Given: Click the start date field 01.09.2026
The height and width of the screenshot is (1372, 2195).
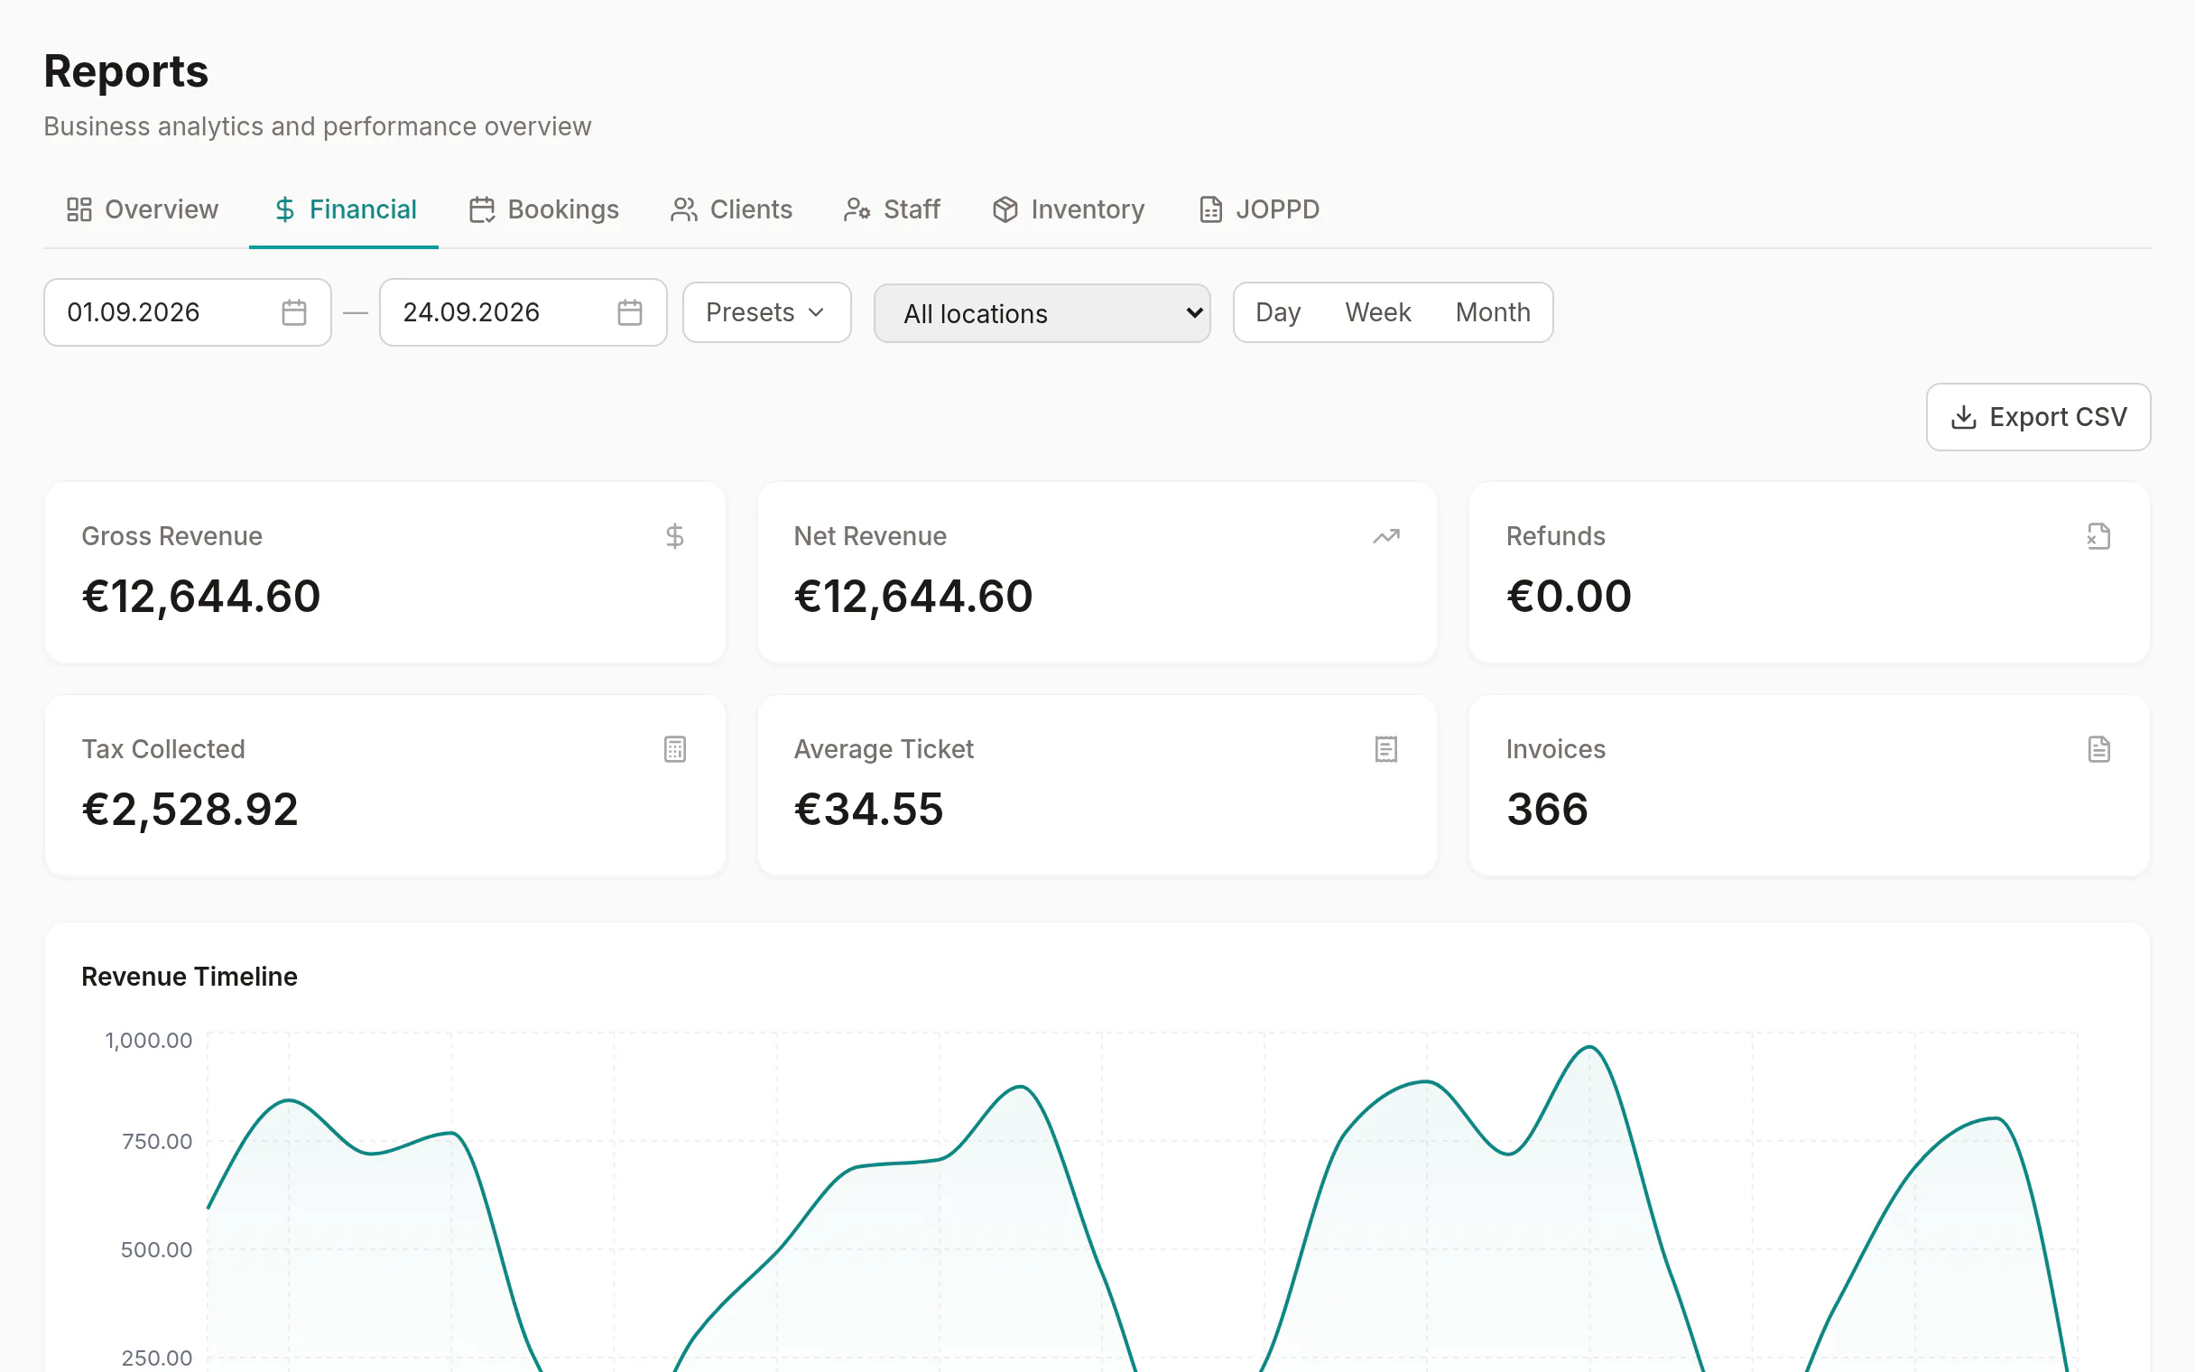Looking at the screenshot, I should 188,312.
